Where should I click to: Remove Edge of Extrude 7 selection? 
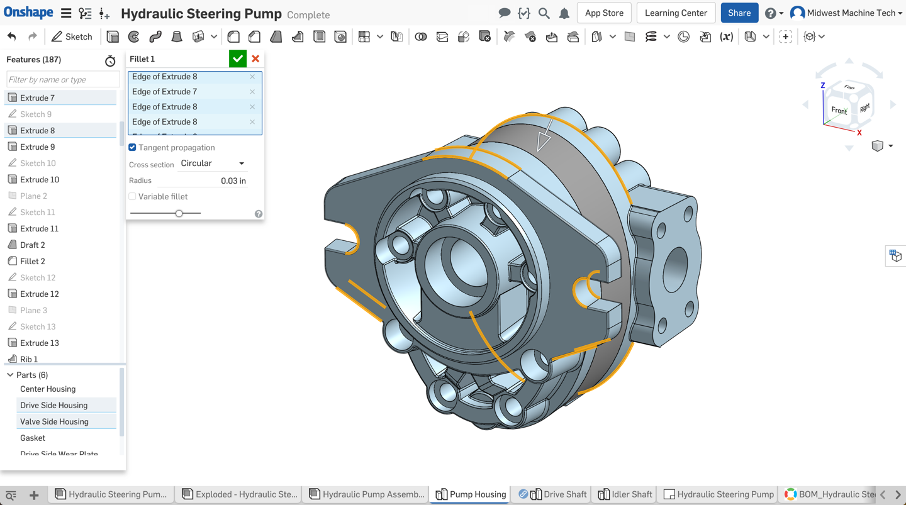click(x=252, y=92)
